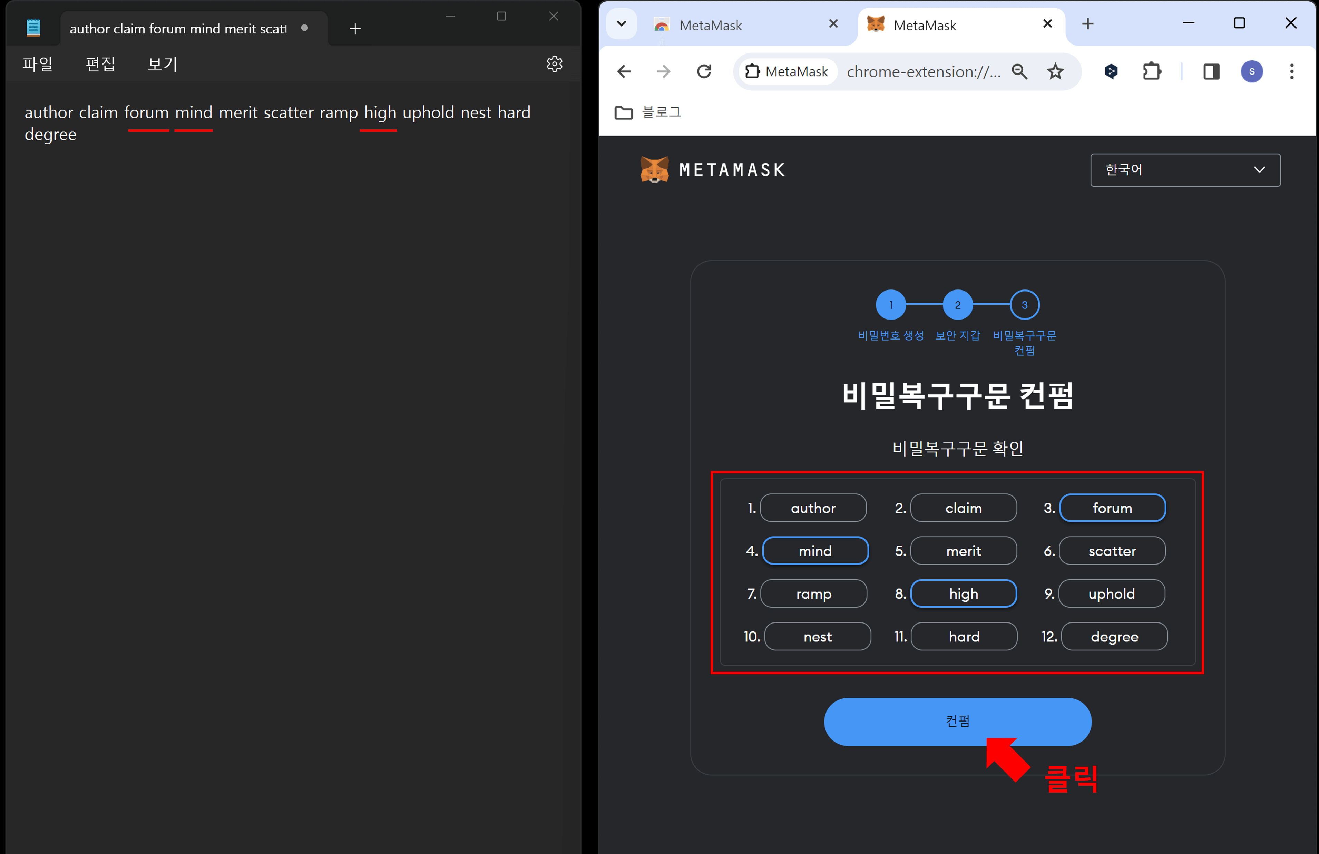
Task: Click word chip 12 'degree'
Action: pyautogui.click(x=1114, y=636)
